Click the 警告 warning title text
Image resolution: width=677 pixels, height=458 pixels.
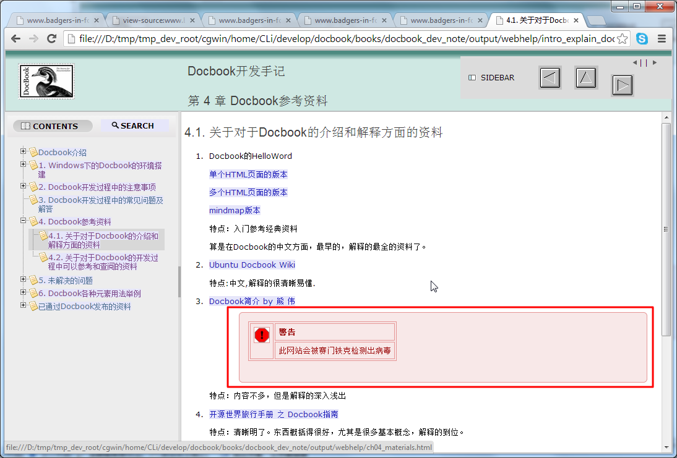[x=287, y=332]
